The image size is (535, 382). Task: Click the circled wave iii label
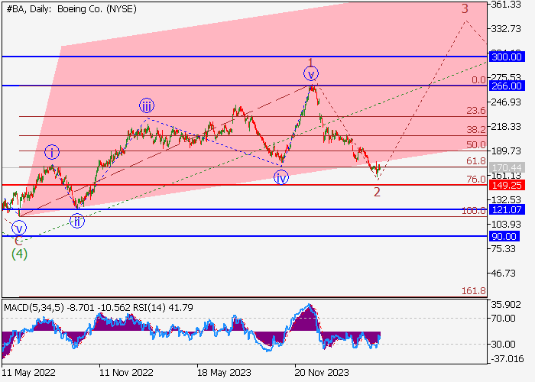[146, 106]
